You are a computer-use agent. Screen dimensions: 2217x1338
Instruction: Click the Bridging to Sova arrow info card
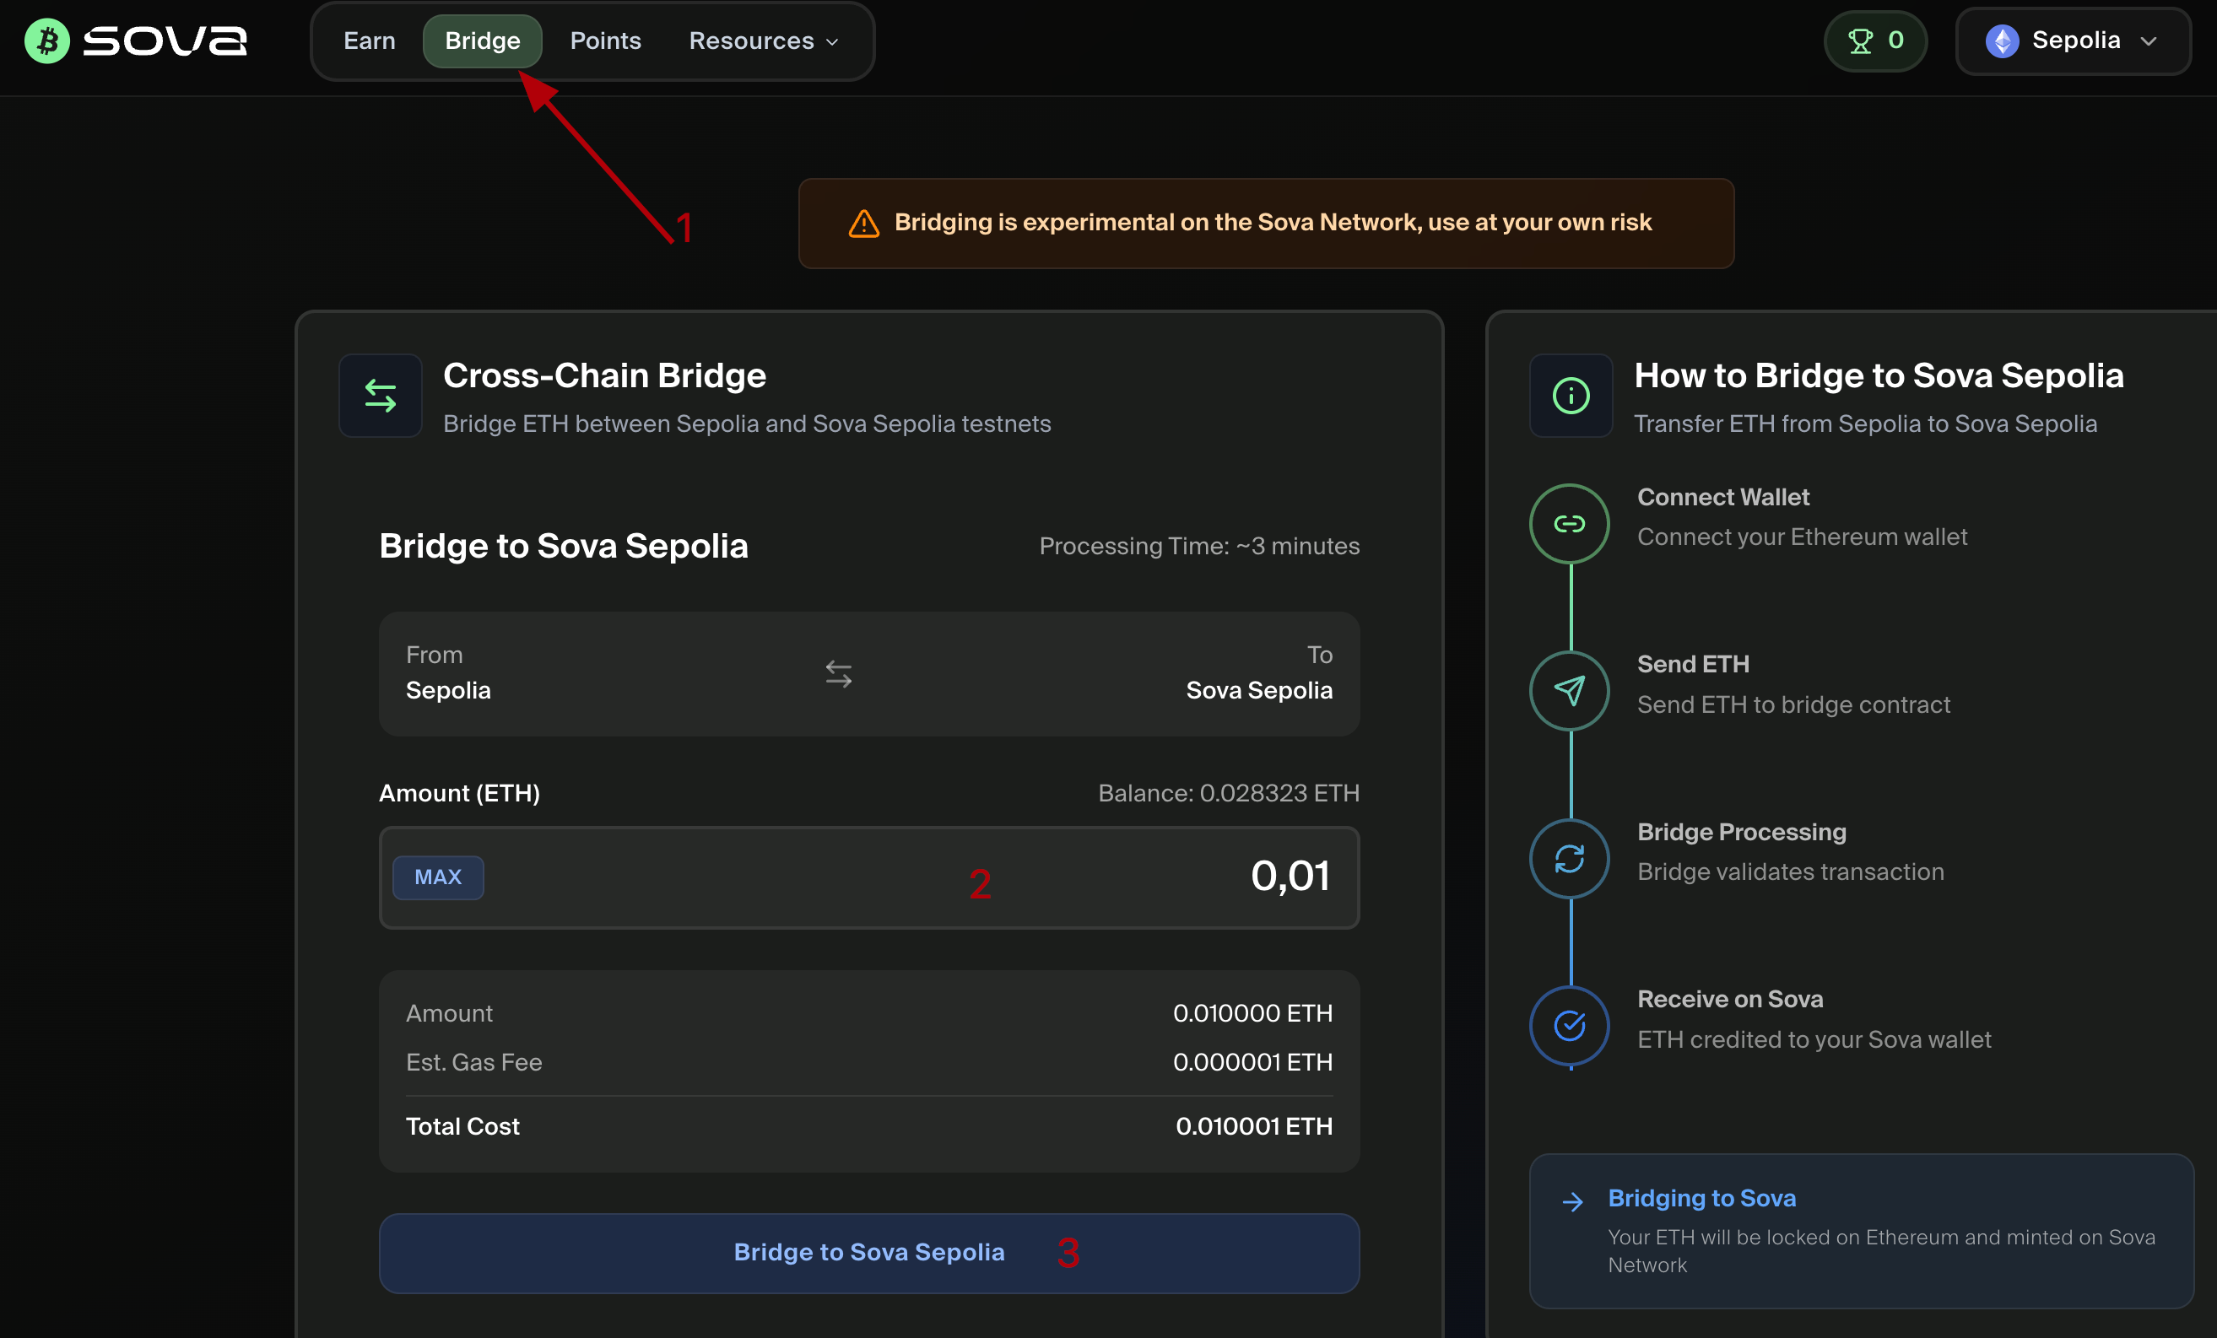(1861, 1230)
